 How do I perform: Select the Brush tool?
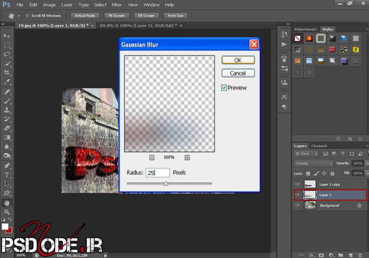(7, 101)
